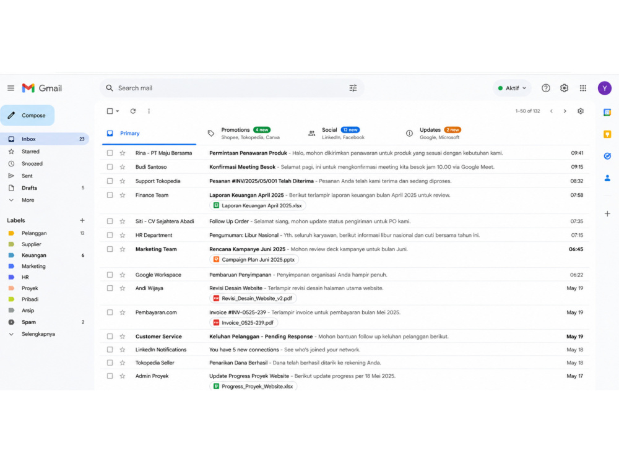This screenshot has height=464, width=619.
Task: Switch to the Primary tab
Action: [149, 134]
